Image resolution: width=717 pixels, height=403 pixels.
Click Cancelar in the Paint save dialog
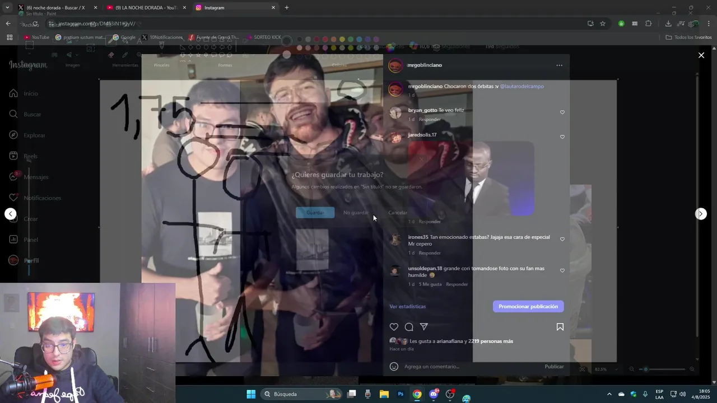(x=398, y=213)
